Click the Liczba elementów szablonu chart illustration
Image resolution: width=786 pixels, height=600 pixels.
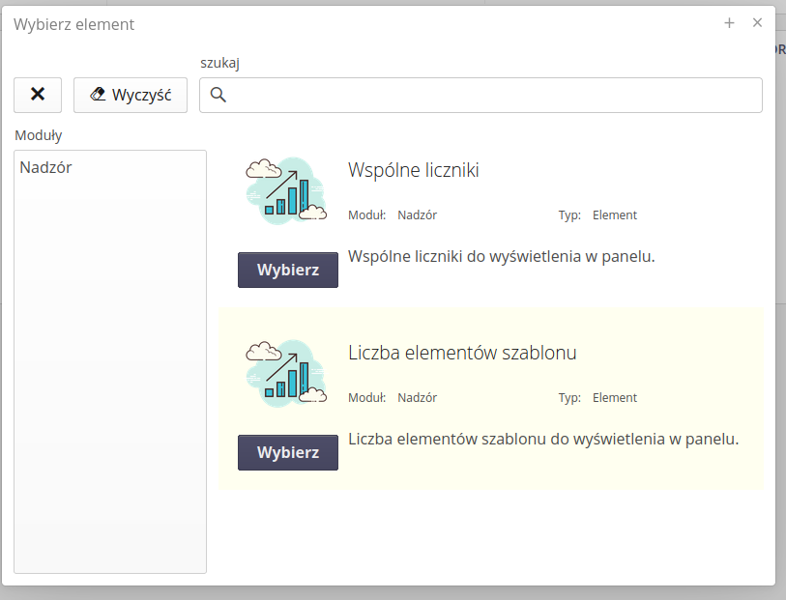click(287, 374)
